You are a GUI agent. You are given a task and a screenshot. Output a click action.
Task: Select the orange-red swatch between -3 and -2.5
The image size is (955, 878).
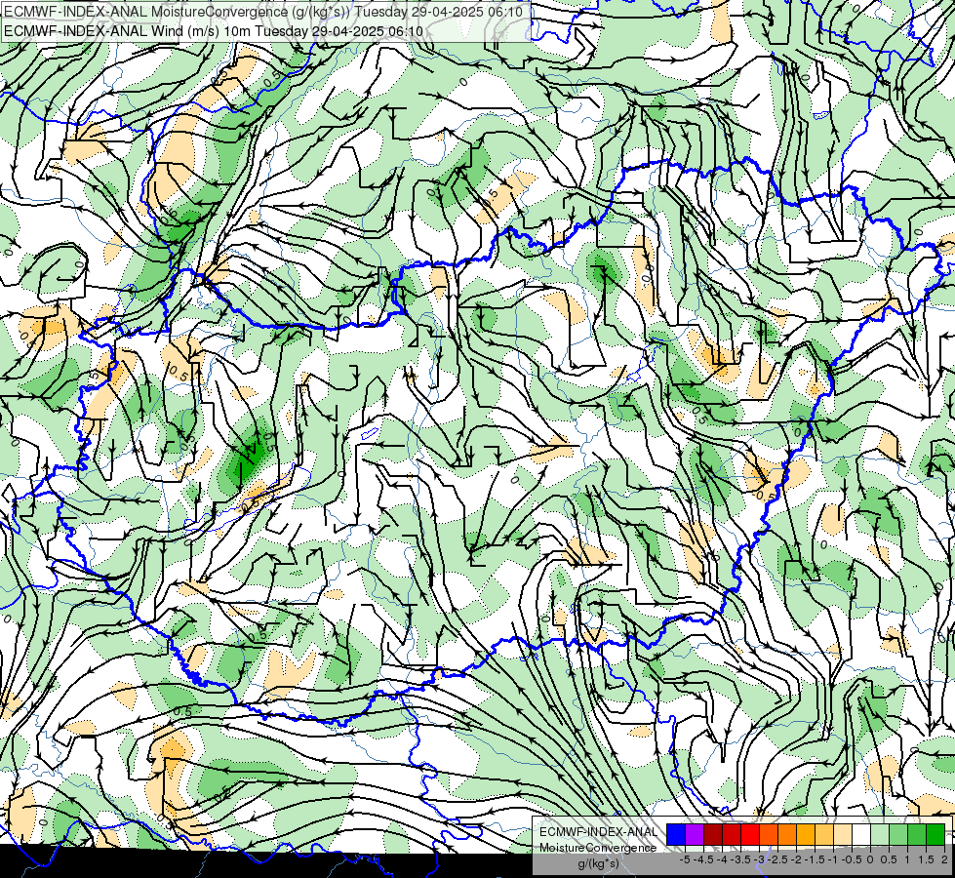coord(769,835)
